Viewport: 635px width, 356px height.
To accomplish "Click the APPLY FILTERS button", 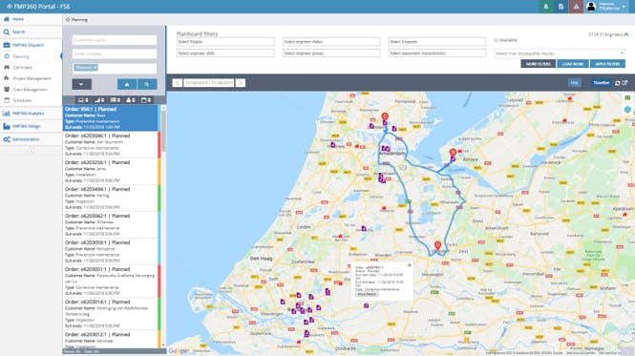I will pyautogui.click(x=607, y=64).
